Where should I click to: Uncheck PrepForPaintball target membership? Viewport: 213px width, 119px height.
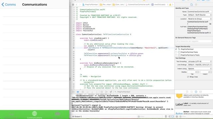[176, 49]
